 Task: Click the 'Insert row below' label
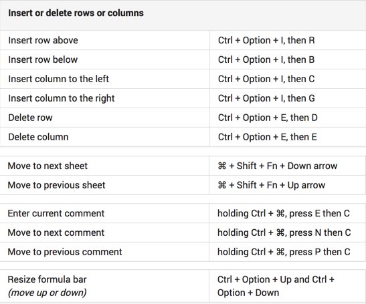click(43, 59)
